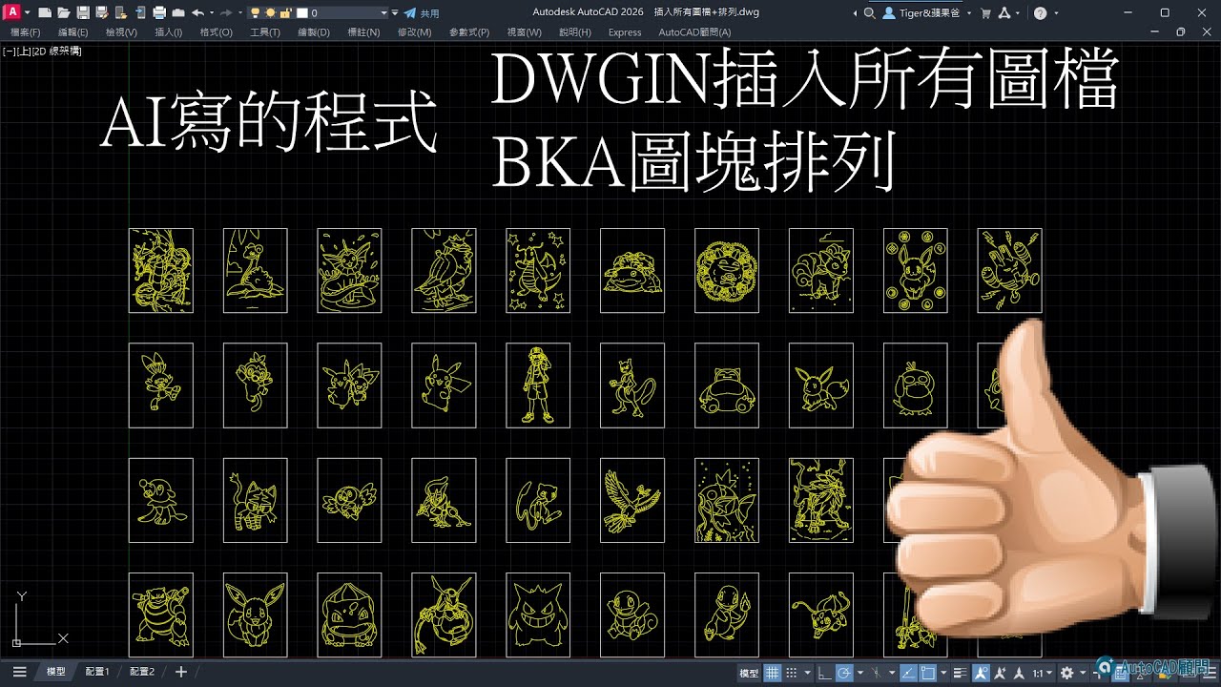Add a new layout with plus button
This screenshot has width=1221, height=687.
(181, 672)
